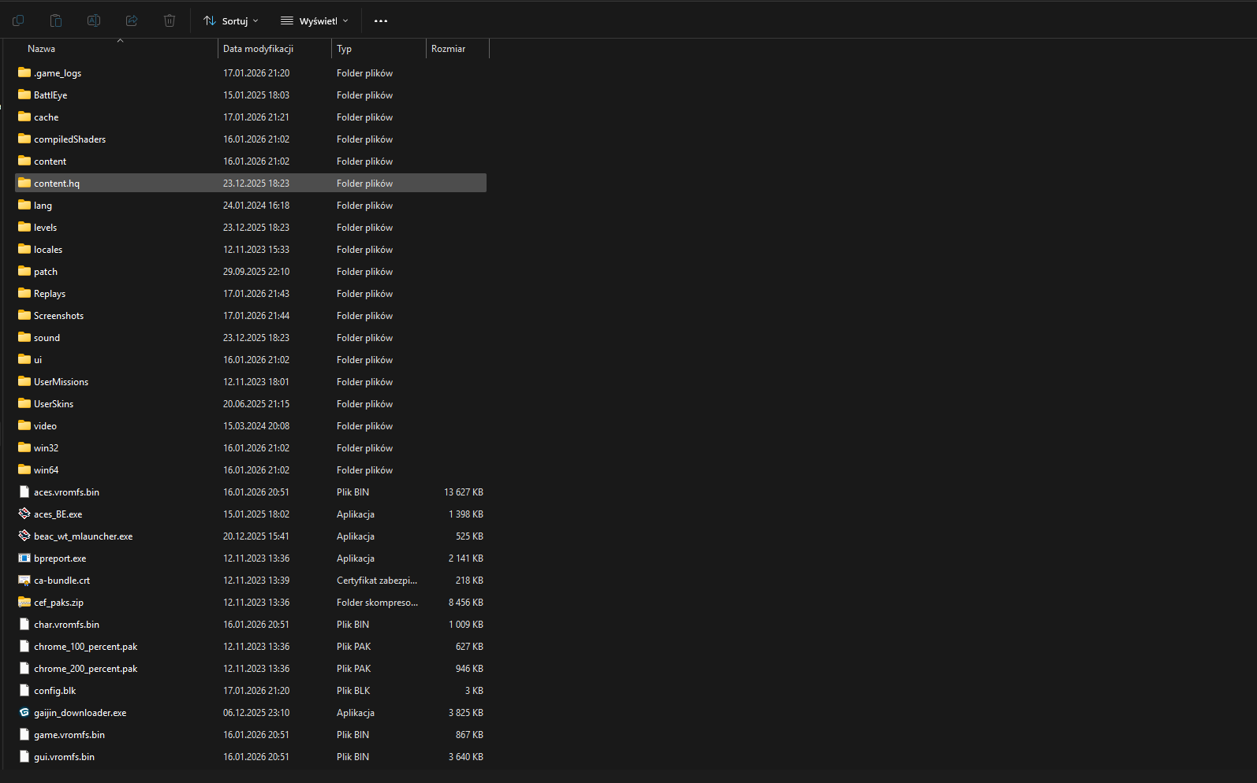Image resolution: width=1257 pixels, height=783 pixels.
Task: Select the aces_BE.exe file icon
Action: pos(24,514)
